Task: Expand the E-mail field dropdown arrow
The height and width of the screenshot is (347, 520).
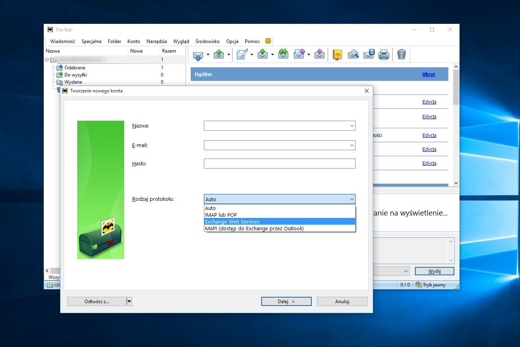Action: 352,145
